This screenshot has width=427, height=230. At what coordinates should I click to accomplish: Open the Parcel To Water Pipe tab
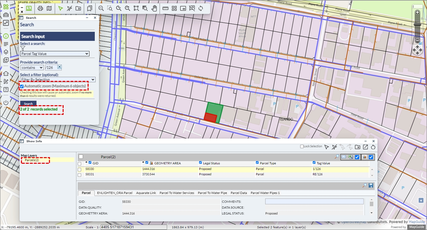[x=212, y=193]
